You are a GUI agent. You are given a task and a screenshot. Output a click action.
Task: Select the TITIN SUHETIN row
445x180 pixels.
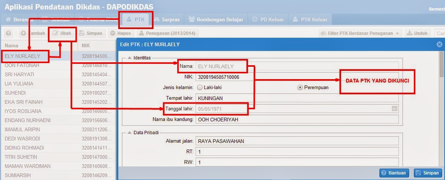(x=58, y=157)
